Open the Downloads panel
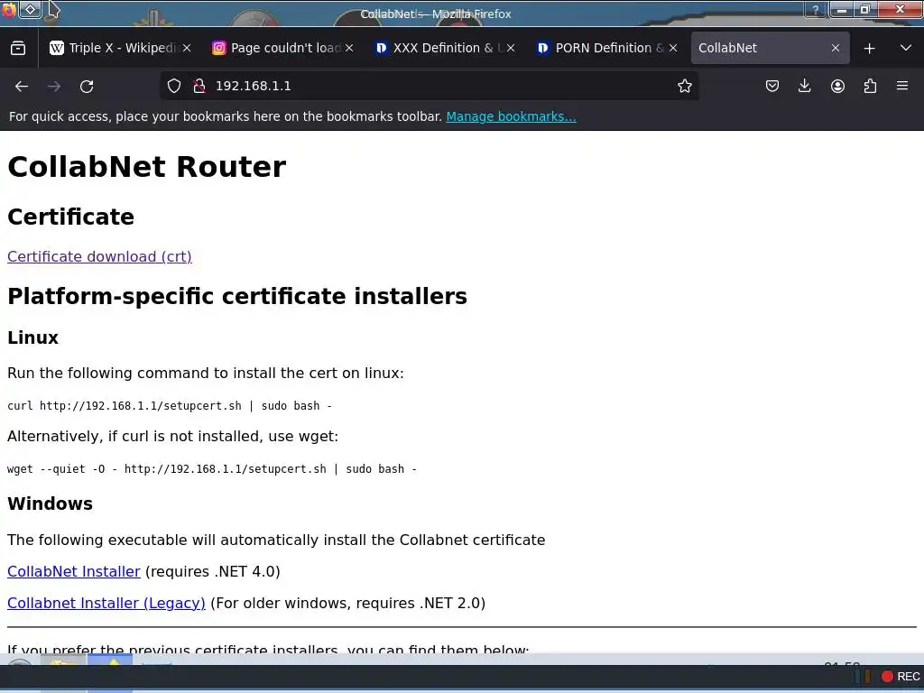This screenshot has width=924, height=693. coord(804,86)
